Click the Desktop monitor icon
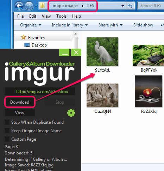Viewport: 164px width, 171px height. [27, 45]
